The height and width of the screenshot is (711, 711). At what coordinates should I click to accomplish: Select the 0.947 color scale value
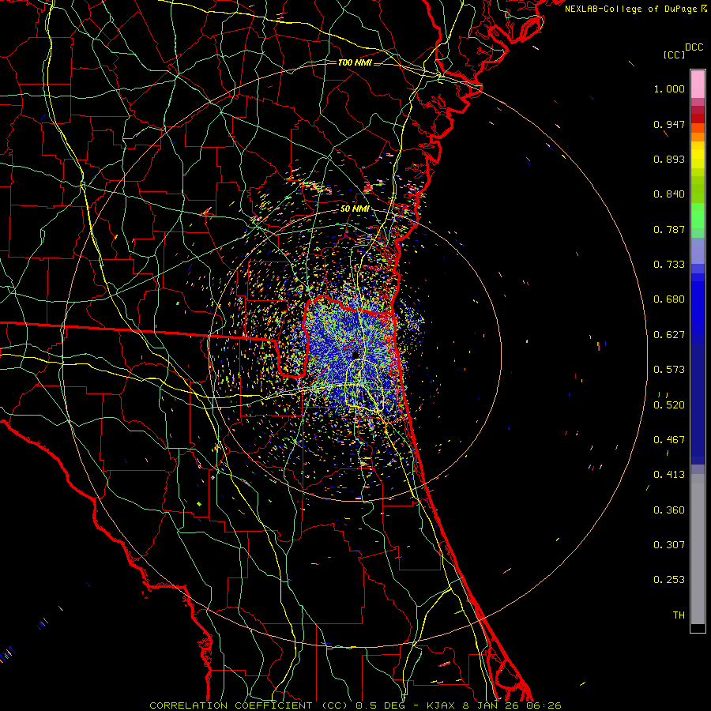click(x=669, y=124)
